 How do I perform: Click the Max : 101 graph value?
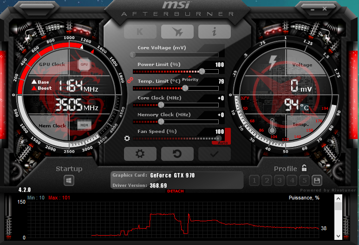(x=59, y=198)
